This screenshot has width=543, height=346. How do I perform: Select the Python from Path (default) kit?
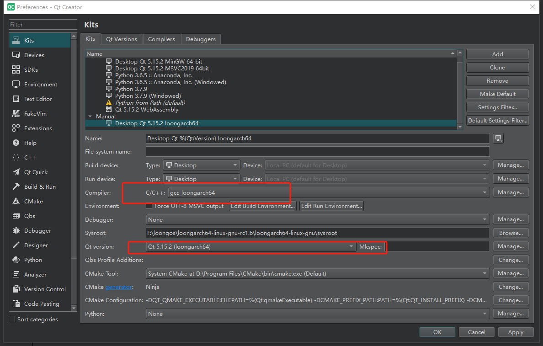coord(150,102)
